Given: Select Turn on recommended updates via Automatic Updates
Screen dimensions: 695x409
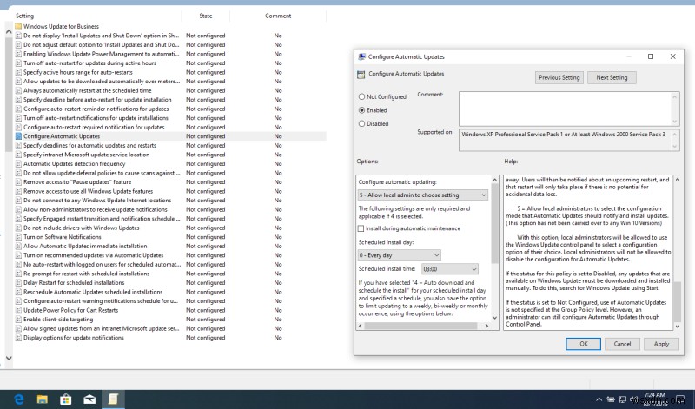Looking at the screenshot, I should coord(93,255).
